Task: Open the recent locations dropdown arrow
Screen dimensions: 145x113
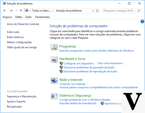Action: (x=16, y=10)
